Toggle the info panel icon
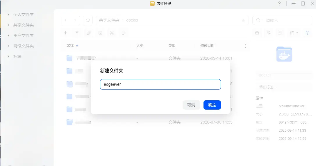This screenshot has height=166, width=316. tap(308, 33)
